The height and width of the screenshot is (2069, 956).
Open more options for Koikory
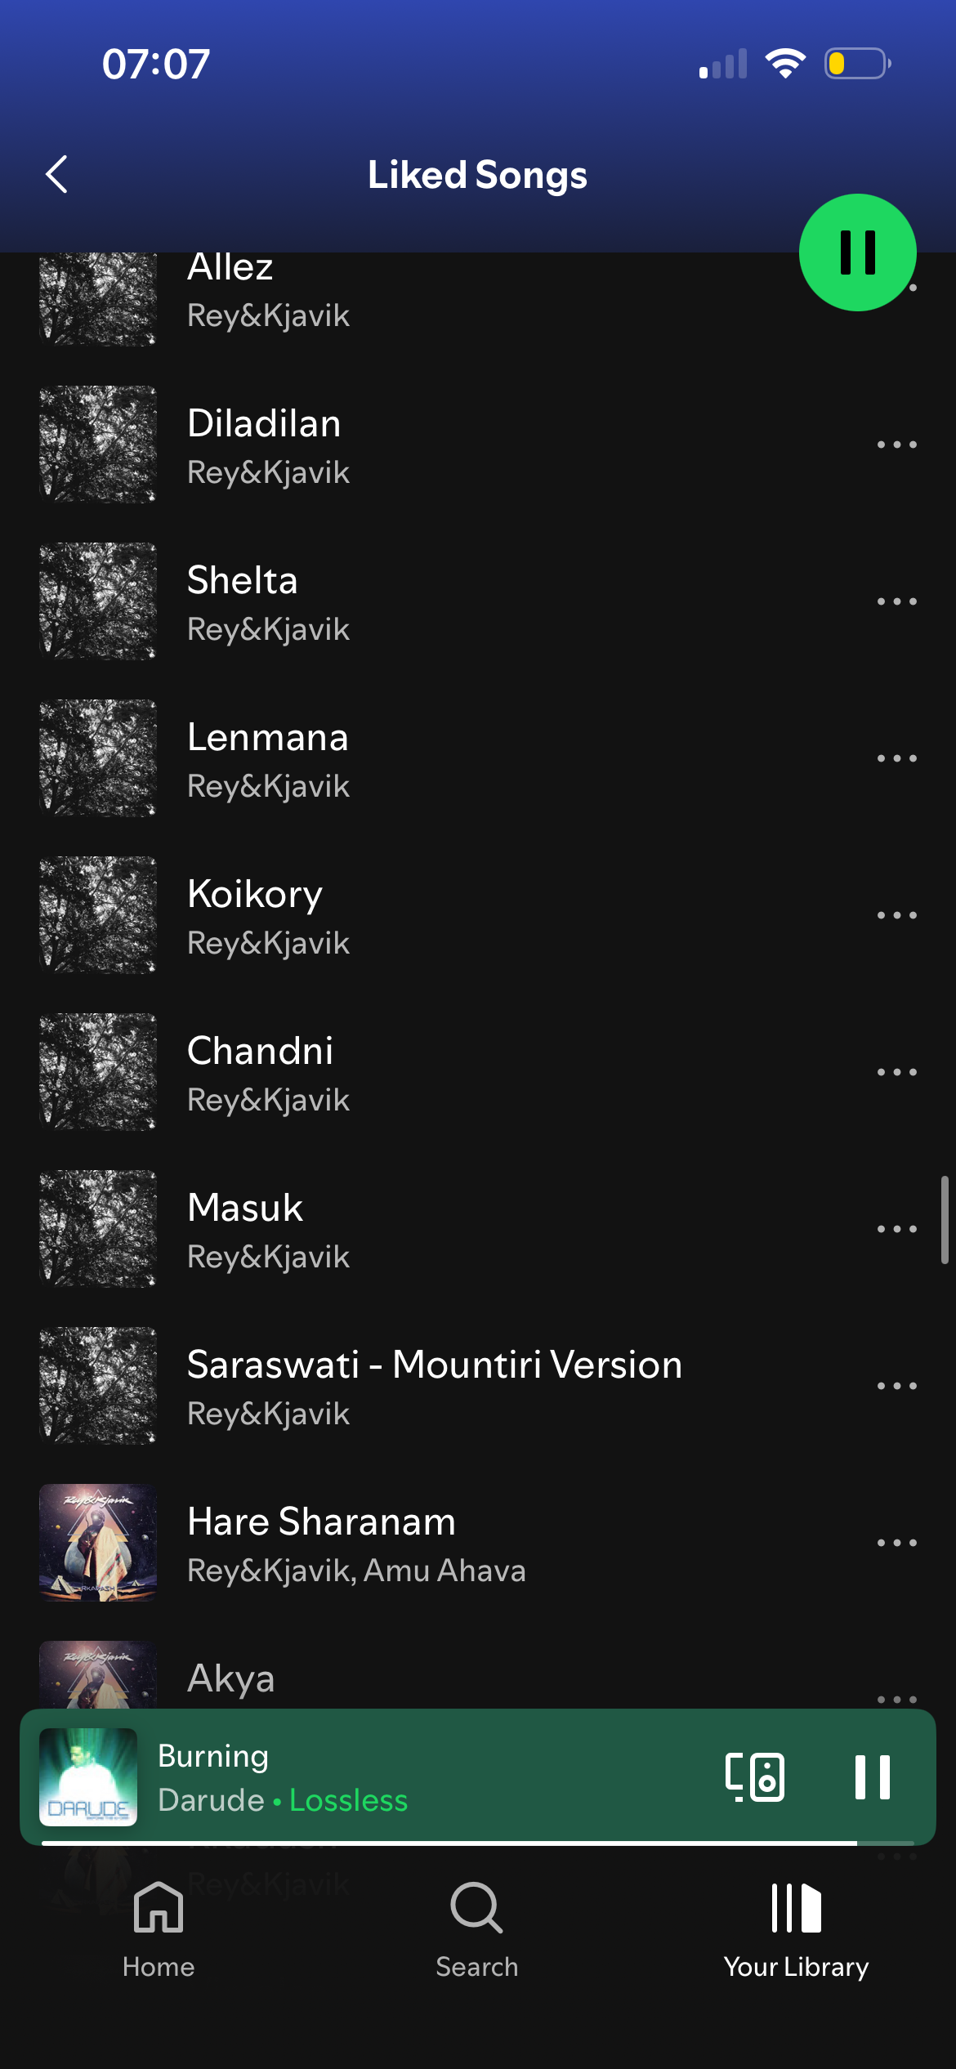(x=897, y=915)
